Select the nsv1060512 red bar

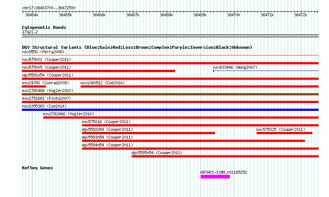[x=200, y=86]
